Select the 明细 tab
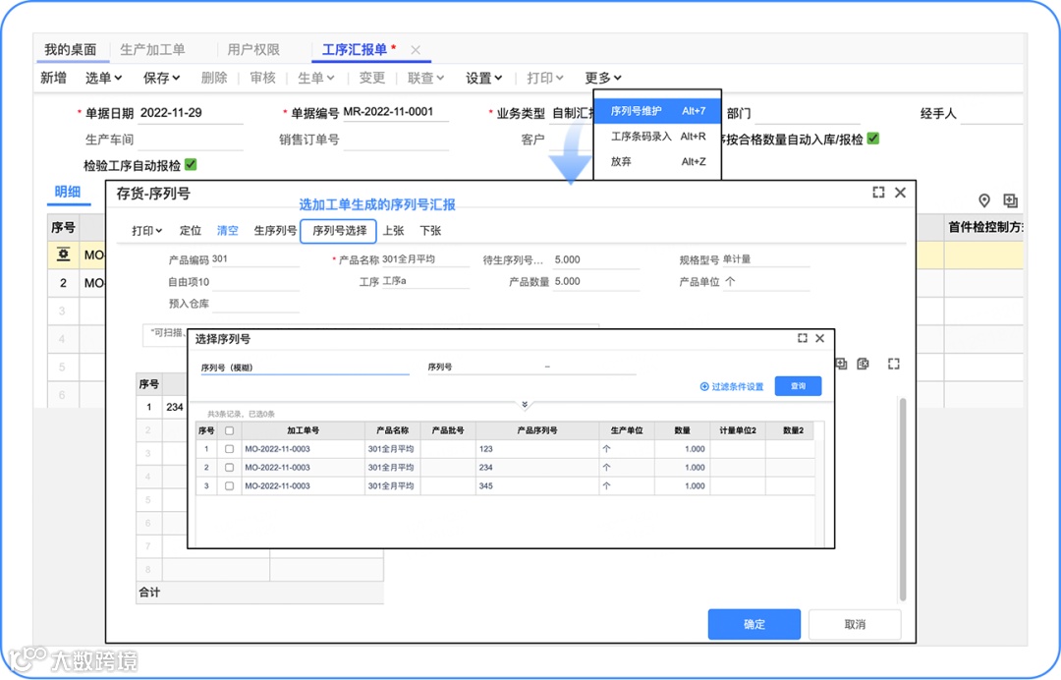Screen dimensions: 1061x680 click(68, 193)
